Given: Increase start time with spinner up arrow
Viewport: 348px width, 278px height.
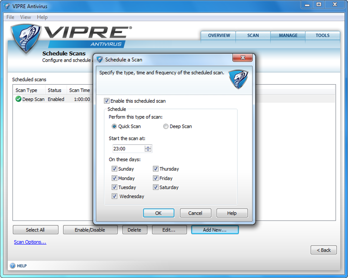Looking at the screenshot, I should tap(148, 147).
